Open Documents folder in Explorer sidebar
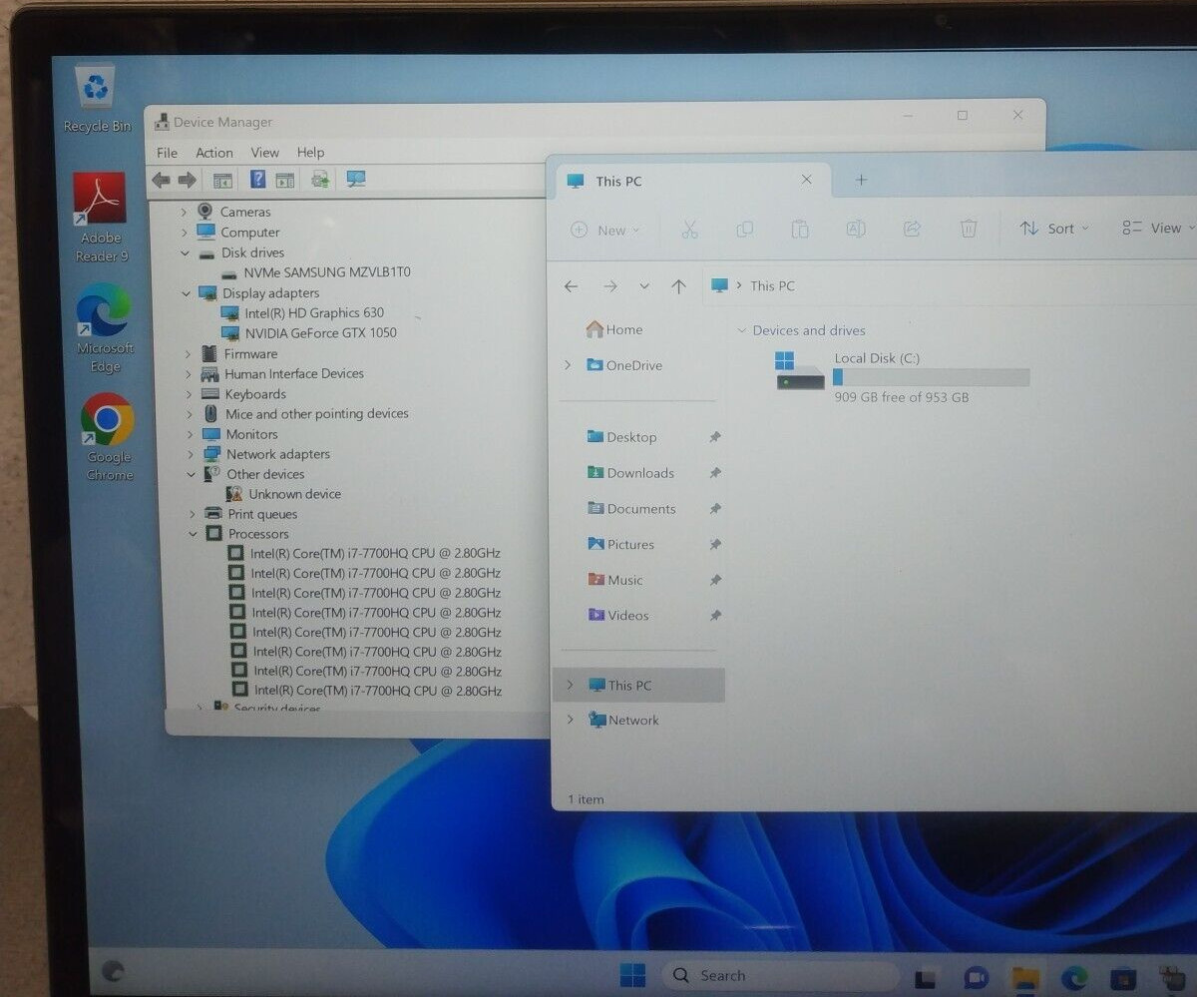Image resolution: width=1197 pixels, height=997 pixels. [631, 509]
